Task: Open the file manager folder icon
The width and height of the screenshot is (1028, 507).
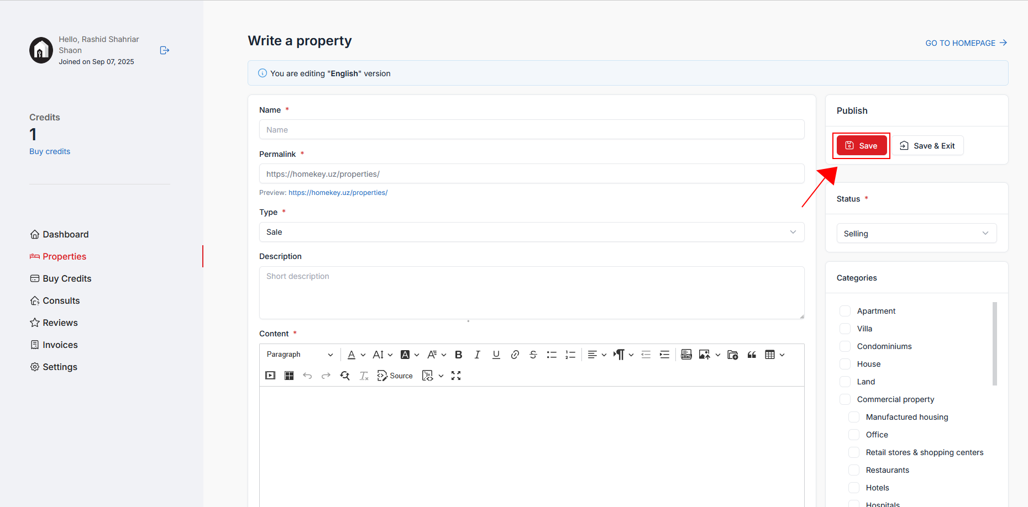Action: [x=733, y=355]
